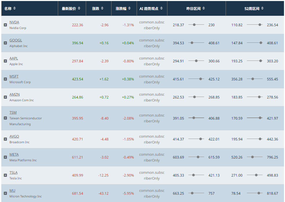Click MSFT 52-week range slider
This screenshot has height=202, width=285.
point(255,79)
